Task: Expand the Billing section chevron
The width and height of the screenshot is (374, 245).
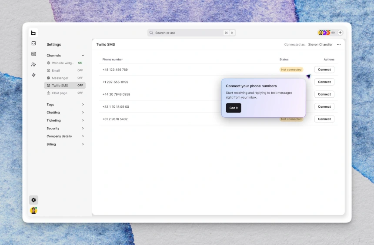Action: point(83,144)
